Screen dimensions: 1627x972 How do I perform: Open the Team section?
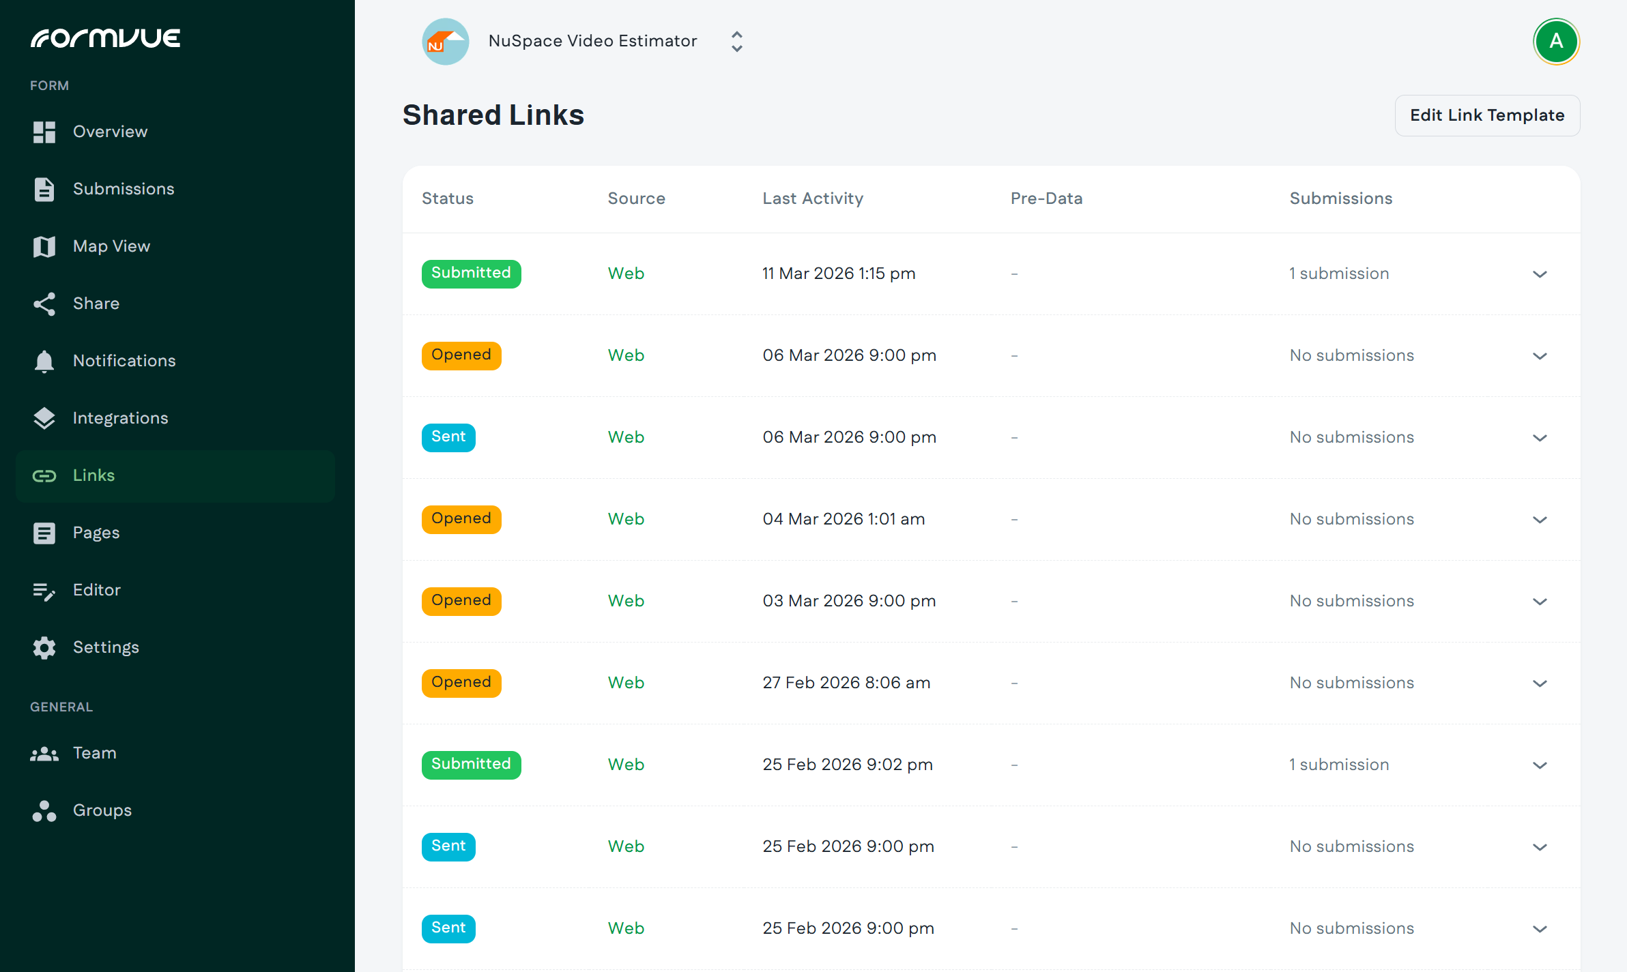click(95, 753)
